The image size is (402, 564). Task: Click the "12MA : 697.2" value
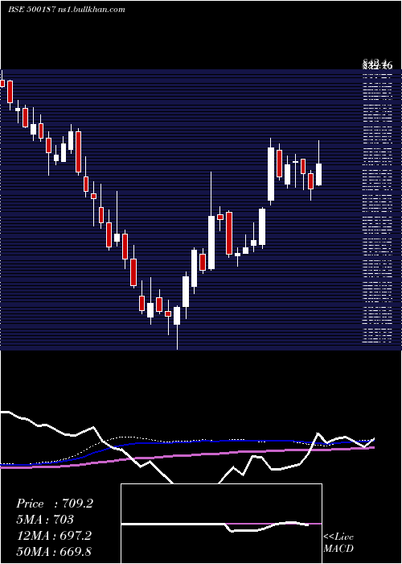click(54, 536)
